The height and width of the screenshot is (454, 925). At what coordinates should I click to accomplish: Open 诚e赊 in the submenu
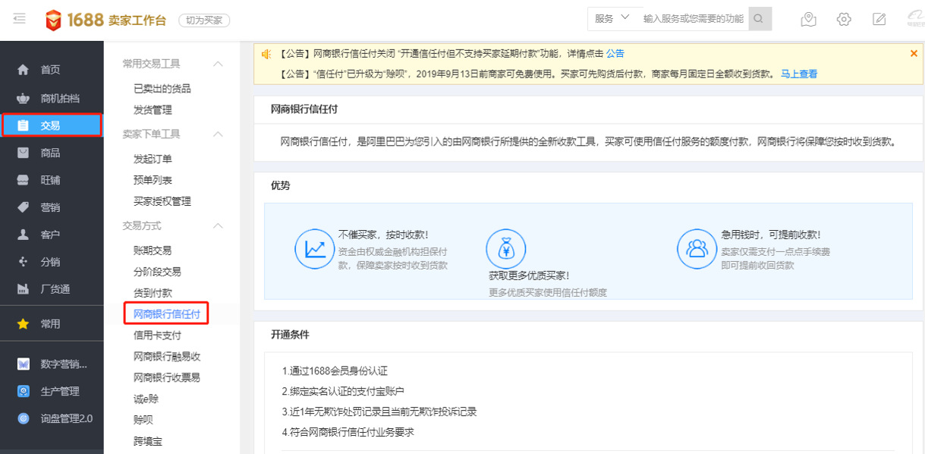point(146,399)
